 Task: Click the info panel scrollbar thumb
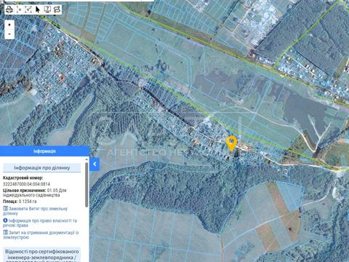point(87,185)
